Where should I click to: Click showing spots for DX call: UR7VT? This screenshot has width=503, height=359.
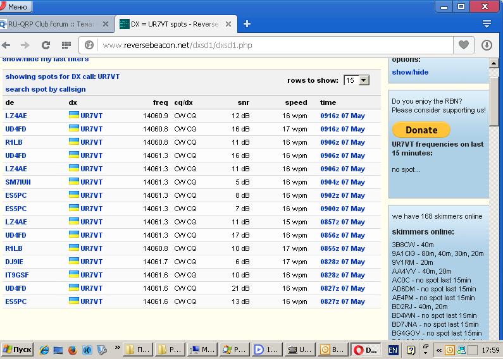coord(63,76)
